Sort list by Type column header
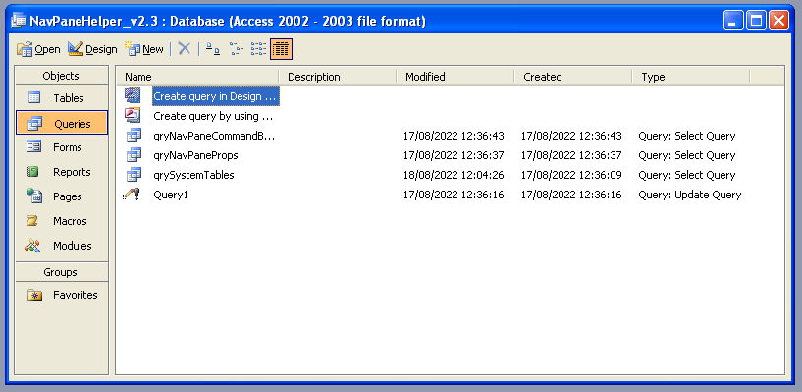This screenshot has height=392, width=802. [690, 77]
